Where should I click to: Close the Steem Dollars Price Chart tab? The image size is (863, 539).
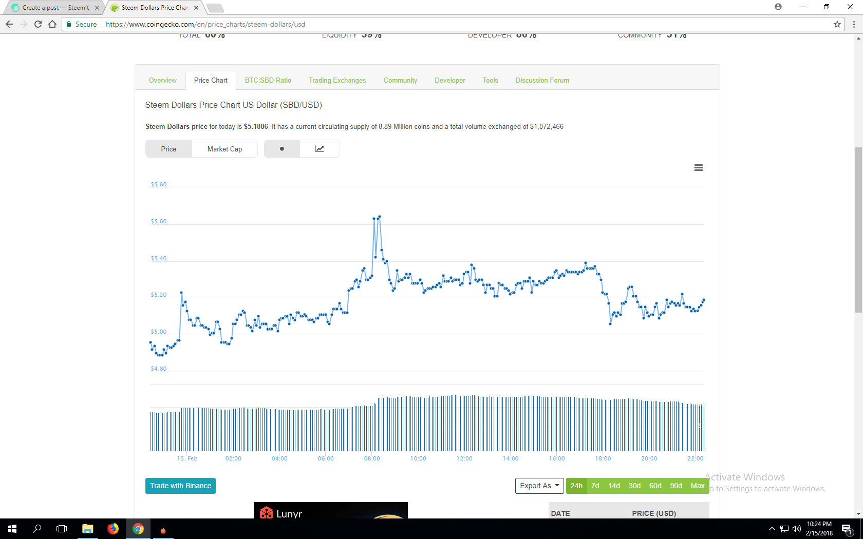coord(196,8)
